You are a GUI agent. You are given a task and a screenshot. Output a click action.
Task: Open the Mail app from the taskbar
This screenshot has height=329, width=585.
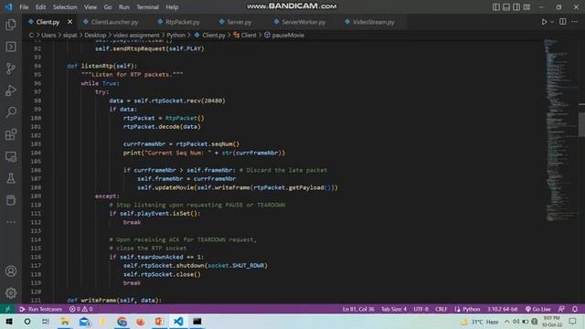(x=84, y=321)
